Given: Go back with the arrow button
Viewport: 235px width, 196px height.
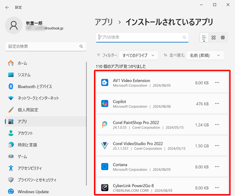Looking at the screenshot, I should tap(7, 8).
